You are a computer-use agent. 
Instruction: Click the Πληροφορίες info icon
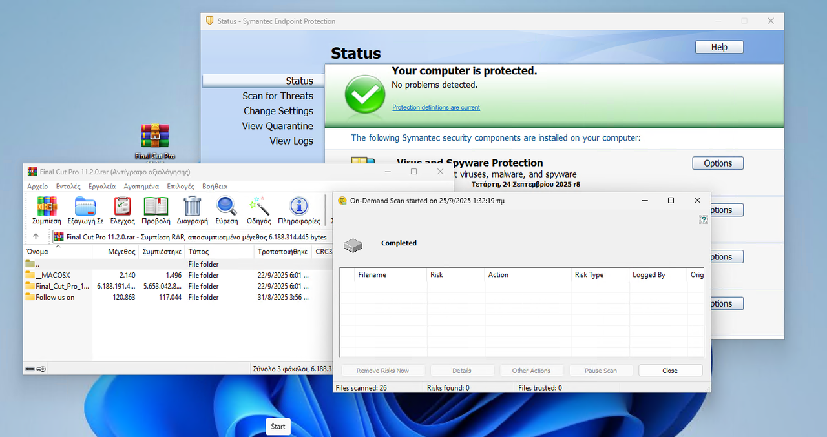[298, 206]
